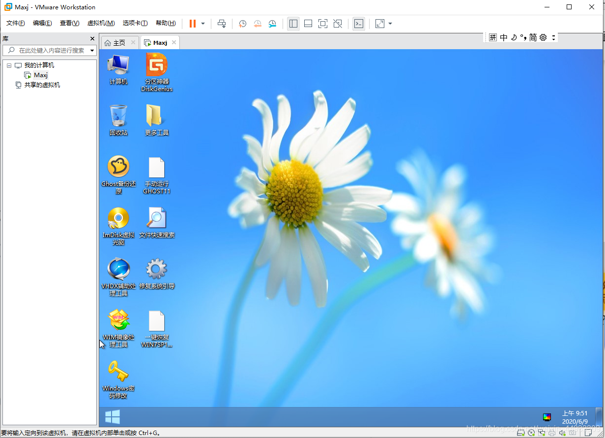Revert the virtual machine to the previous snapshot
This screenshot has height=438, width=605.
[258, 24]
